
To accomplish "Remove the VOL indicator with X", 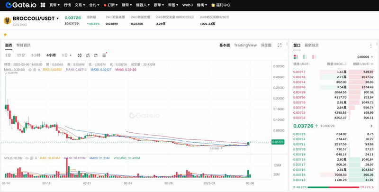I will (36, 158).
